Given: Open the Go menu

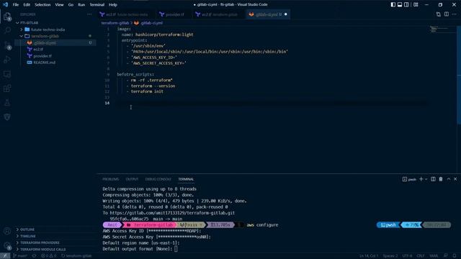Looking at the screenshot, I should point(71,5).
